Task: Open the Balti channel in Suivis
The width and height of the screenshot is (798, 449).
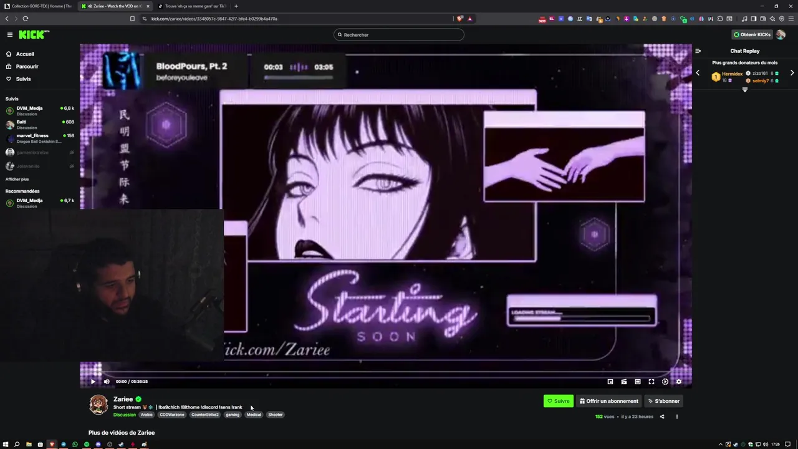Action: click(x=40, y=124)
